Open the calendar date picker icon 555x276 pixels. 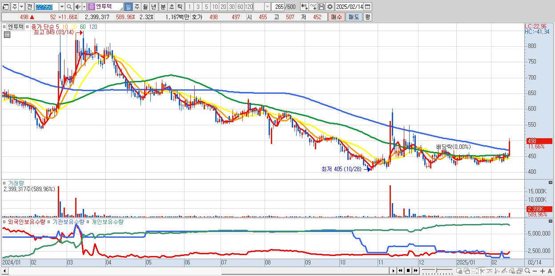pos(367,7)
